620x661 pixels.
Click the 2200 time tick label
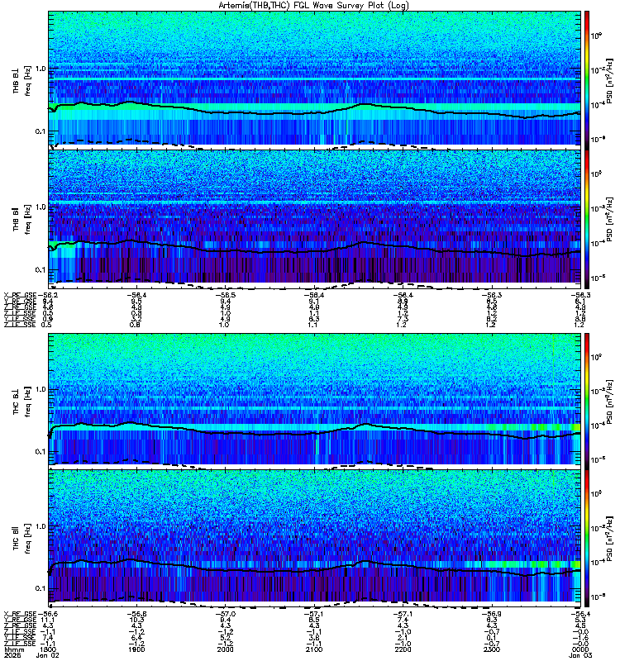pyautogui.click(x=403, y=649)
